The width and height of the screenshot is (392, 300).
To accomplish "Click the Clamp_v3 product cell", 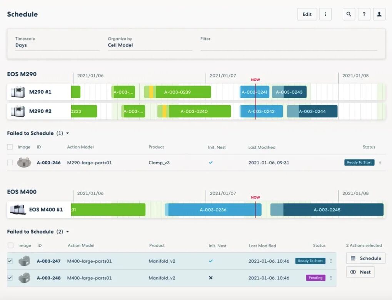I will point(159,163).
